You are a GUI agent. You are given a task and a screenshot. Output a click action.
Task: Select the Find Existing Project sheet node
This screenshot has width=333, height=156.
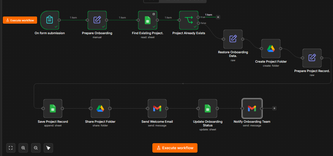pyautogui.click(x=148, y=20)
